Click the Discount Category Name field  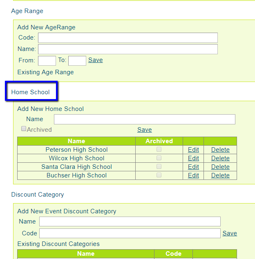tap(130, 221)
